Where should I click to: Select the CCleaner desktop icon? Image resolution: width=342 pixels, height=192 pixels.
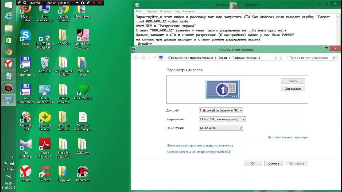45,174
